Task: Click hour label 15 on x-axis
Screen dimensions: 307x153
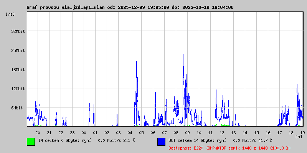Action: click(256, 133)
